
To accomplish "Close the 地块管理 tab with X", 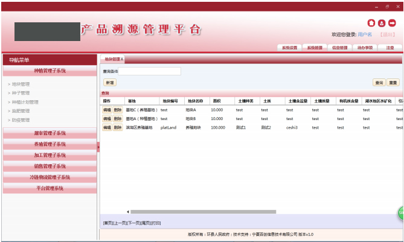I will point(121,59).
